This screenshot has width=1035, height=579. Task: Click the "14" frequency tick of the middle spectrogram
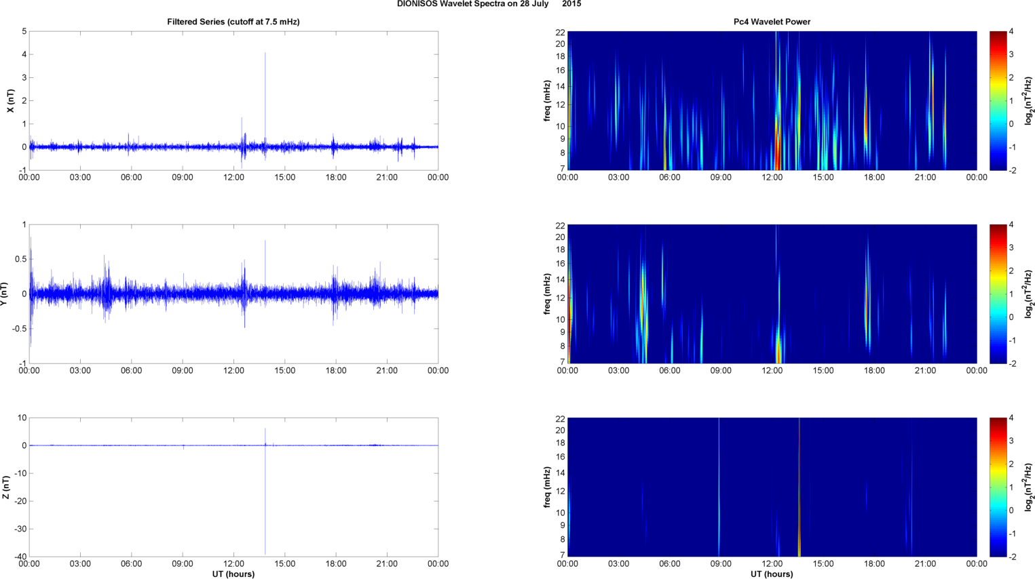pyautogui.click(x=560, y=280)
